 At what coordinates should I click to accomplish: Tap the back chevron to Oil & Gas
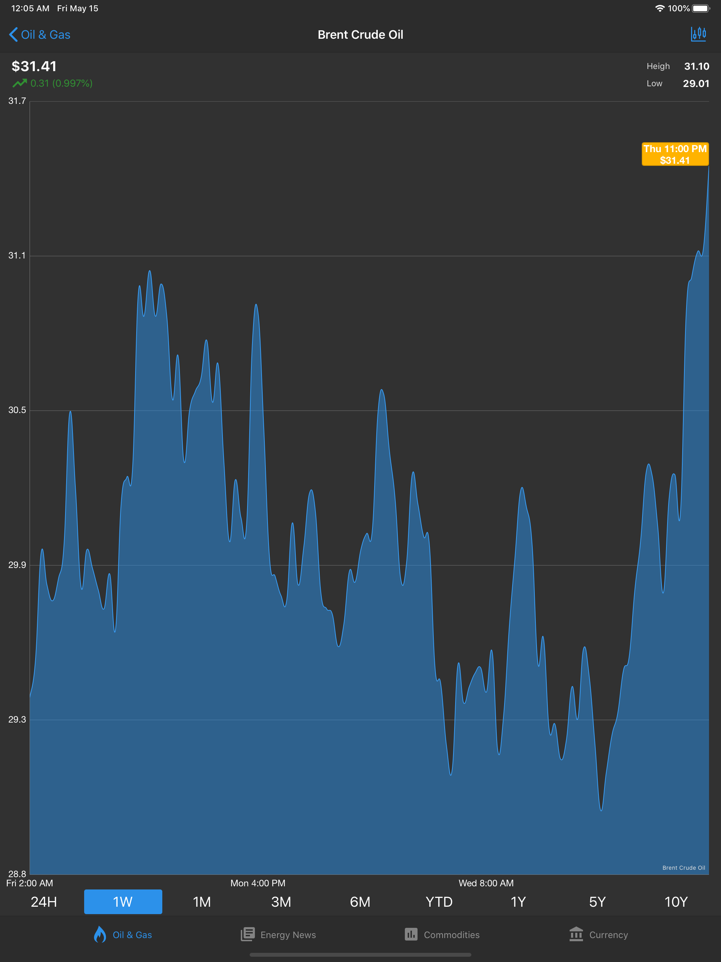(x=13, y=35)
